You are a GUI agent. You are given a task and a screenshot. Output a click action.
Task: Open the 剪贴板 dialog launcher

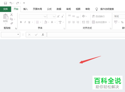point(16,28)
